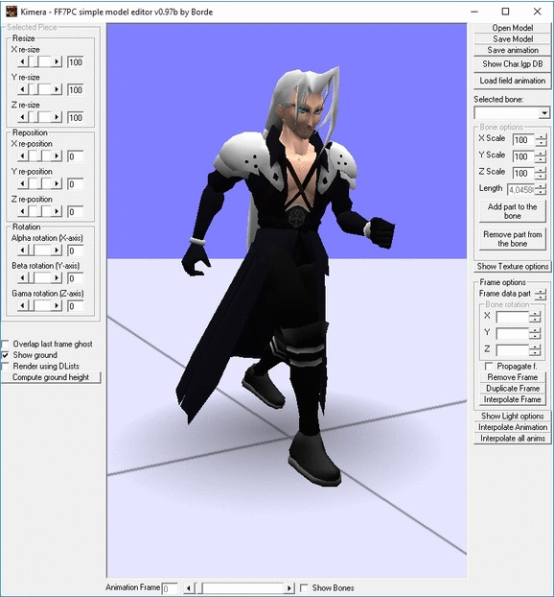This screenshot has height=597, width=554.
Task: Click left arrow of X re-position slider
Action: click(x=23, y=155)
